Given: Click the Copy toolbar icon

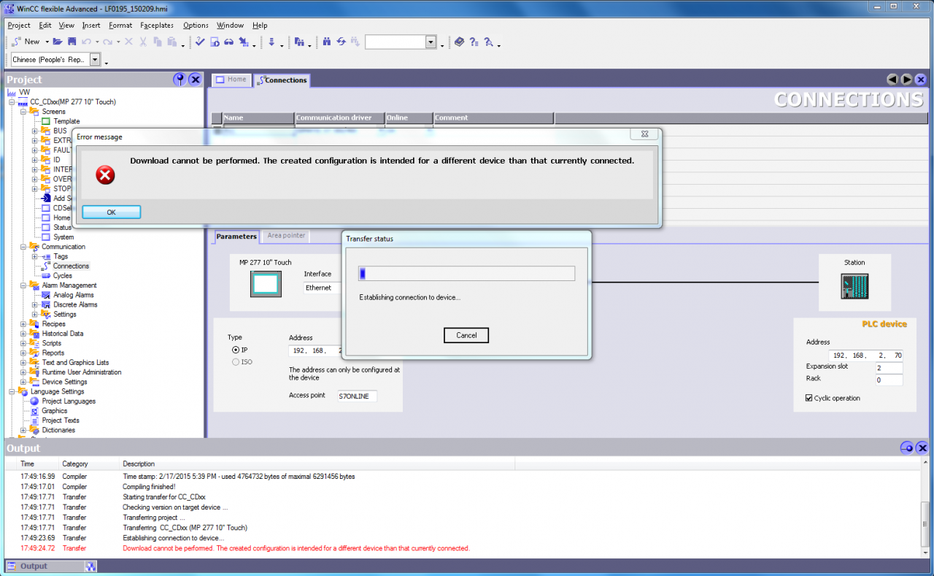Looking at the screenshot, I should pyautogui.click(x=158, y=42).
